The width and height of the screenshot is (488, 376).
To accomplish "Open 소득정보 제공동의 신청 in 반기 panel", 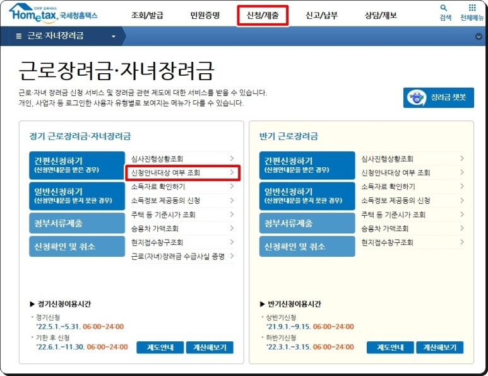I will point(413,201).
